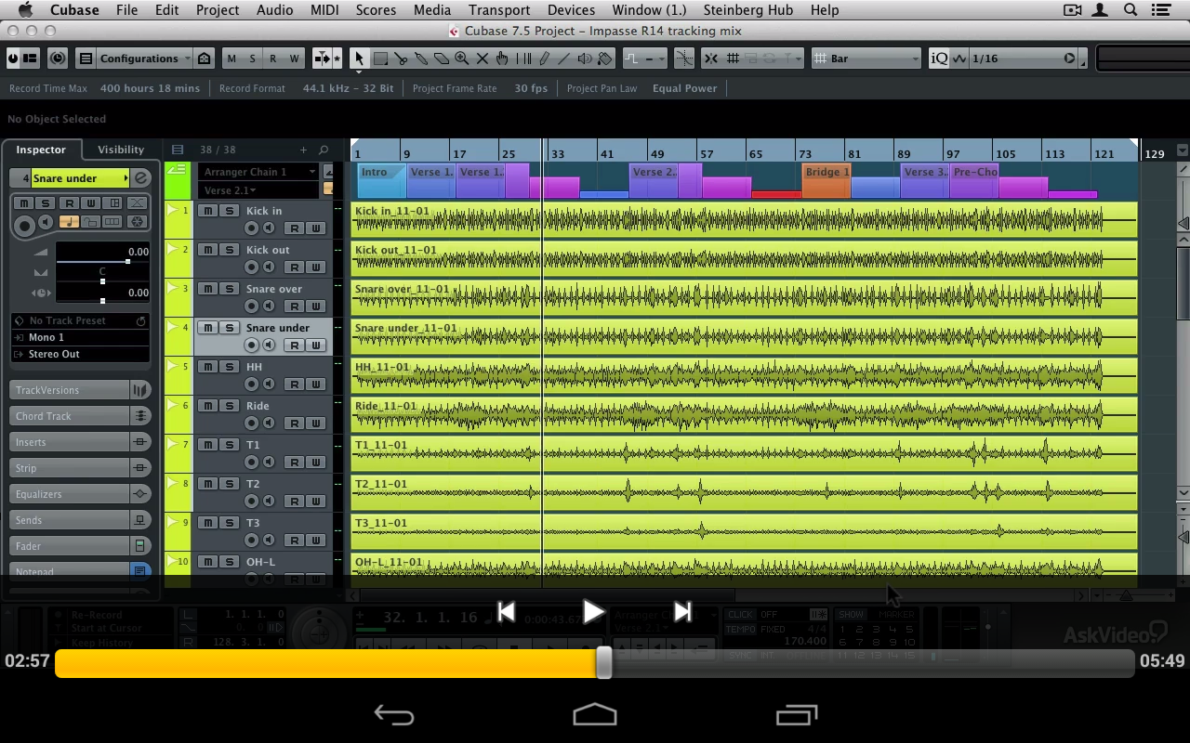Select the Bridge 1 arranger event

pos(826,180)
